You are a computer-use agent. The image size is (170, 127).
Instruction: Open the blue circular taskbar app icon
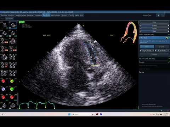pyautogui.click(x=101, y=114)
